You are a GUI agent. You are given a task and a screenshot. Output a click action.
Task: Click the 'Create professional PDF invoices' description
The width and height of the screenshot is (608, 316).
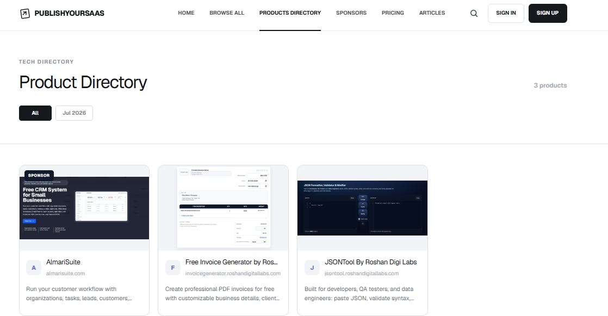(222, 294)
